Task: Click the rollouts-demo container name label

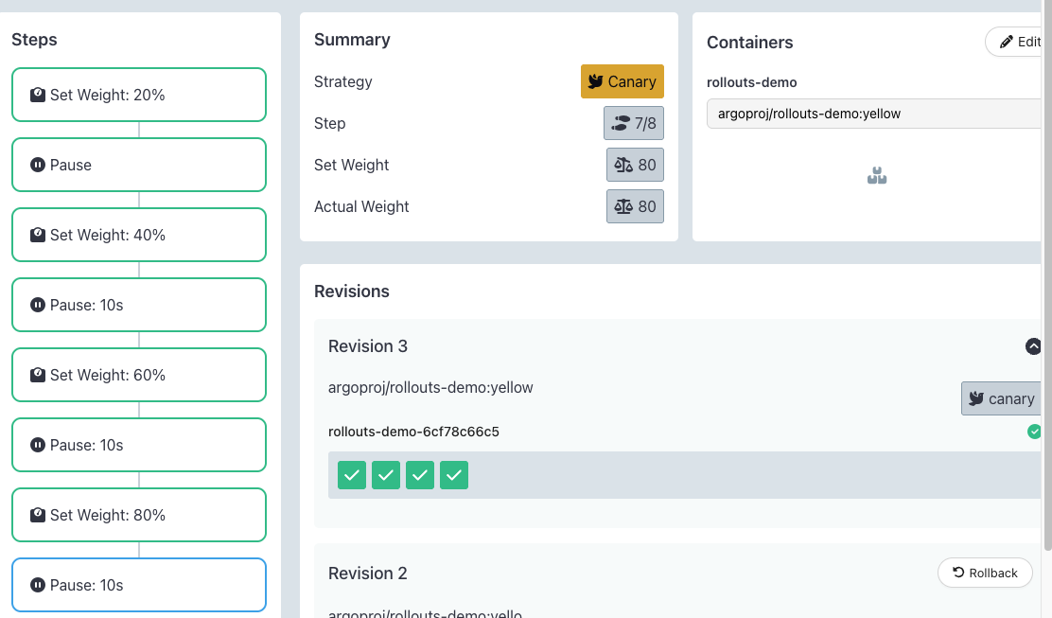Action: [752, 82]
